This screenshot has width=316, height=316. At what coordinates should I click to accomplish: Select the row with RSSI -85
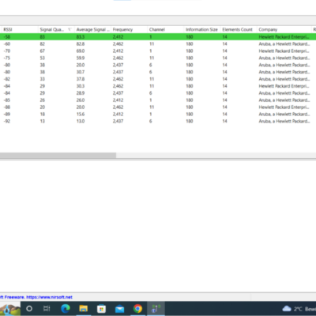point(158,100)
